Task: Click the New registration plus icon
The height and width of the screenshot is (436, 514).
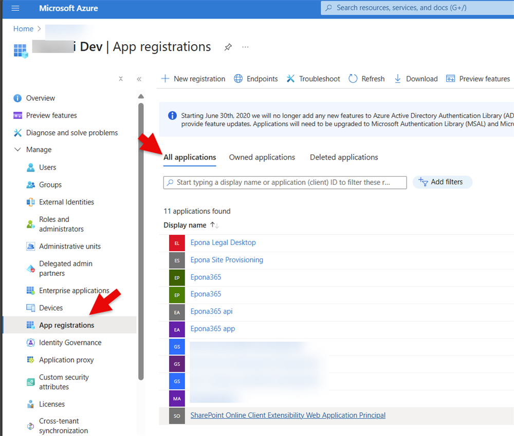Action: tap(165, 79)
